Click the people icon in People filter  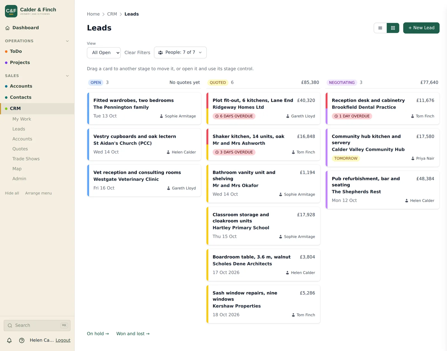pos(160,53)
